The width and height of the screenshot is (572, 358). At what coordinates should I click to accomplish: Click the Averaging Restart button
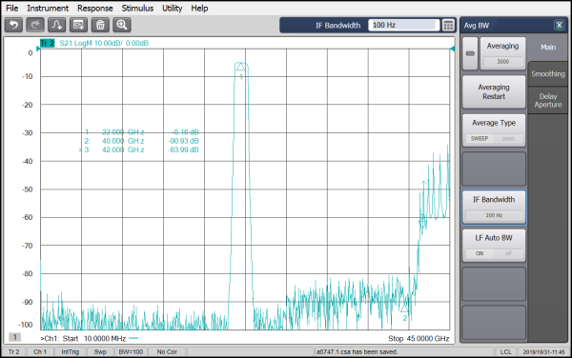tap(494, 91)
